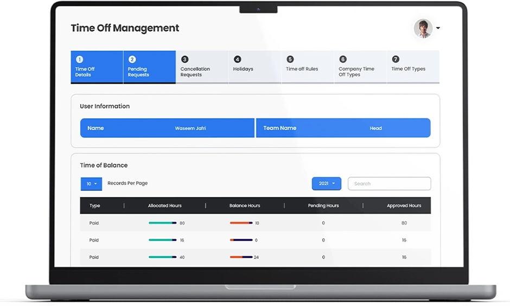Open the 10 records per page dropdown
The image size is (510, 306).
click(x=91, y=184)
